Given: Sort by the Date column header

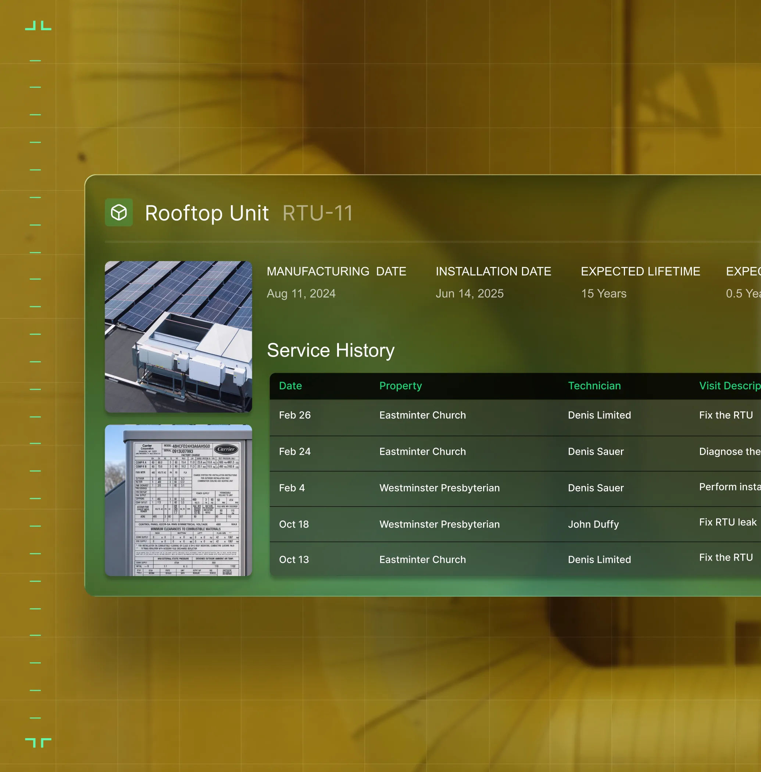Looking at the screenshot, I should click(x=290, y=386).
